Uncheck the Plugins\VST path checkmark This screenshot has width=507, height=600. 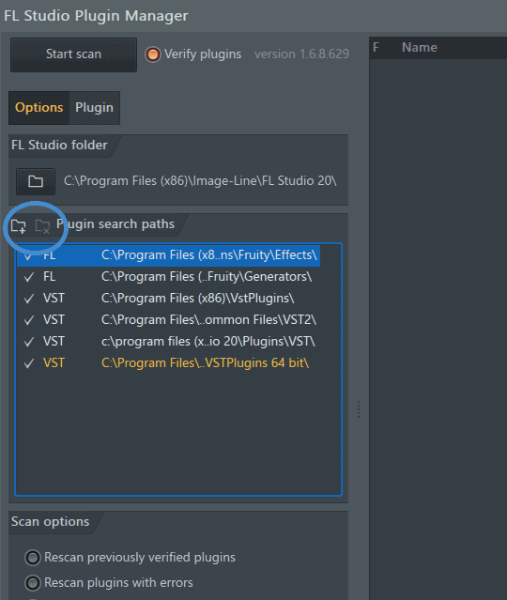tap(29, 342)
